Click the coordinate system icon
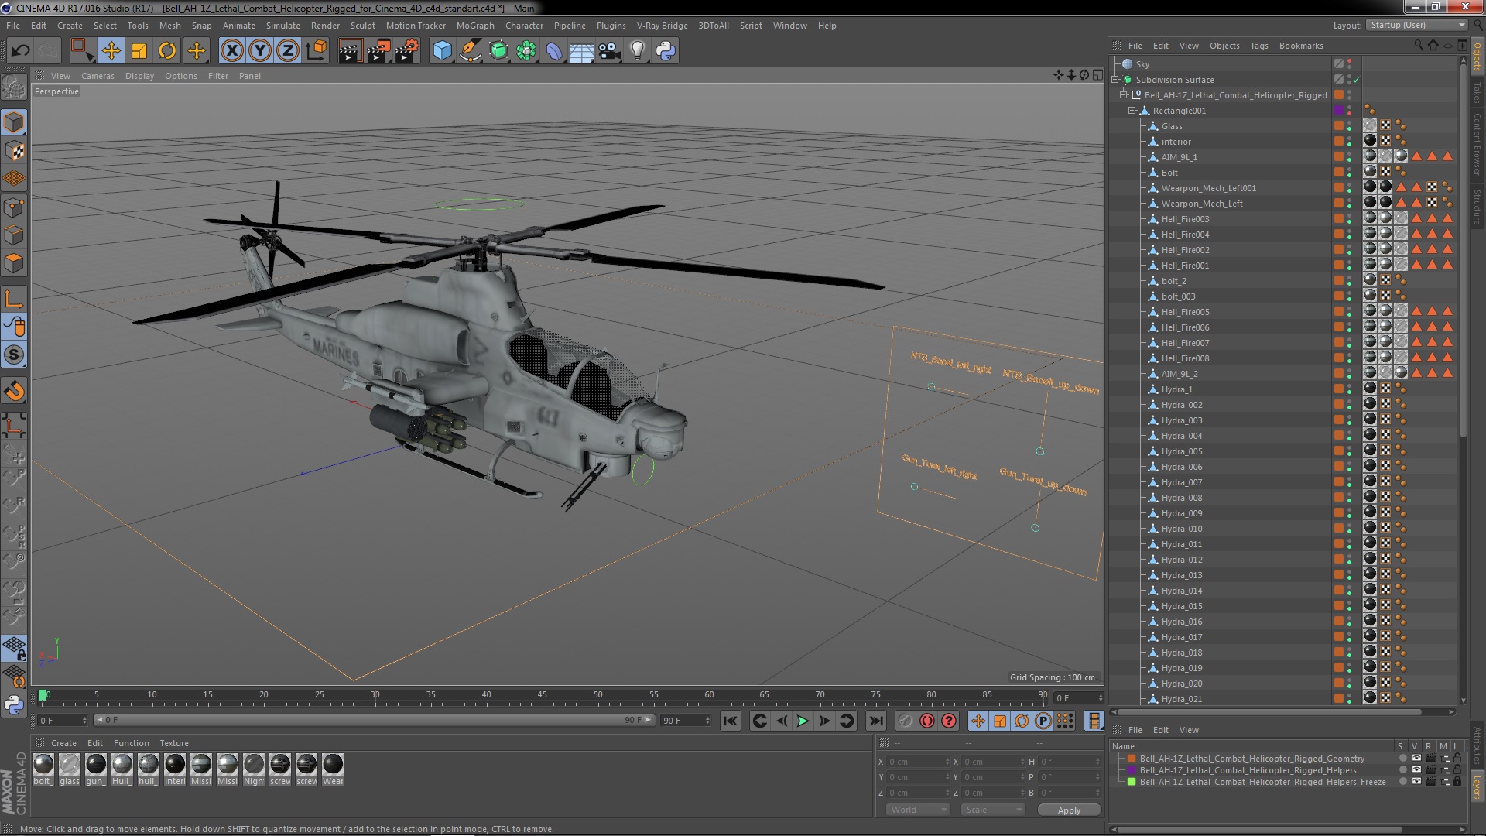The image size is (1486, 836). 317,51
